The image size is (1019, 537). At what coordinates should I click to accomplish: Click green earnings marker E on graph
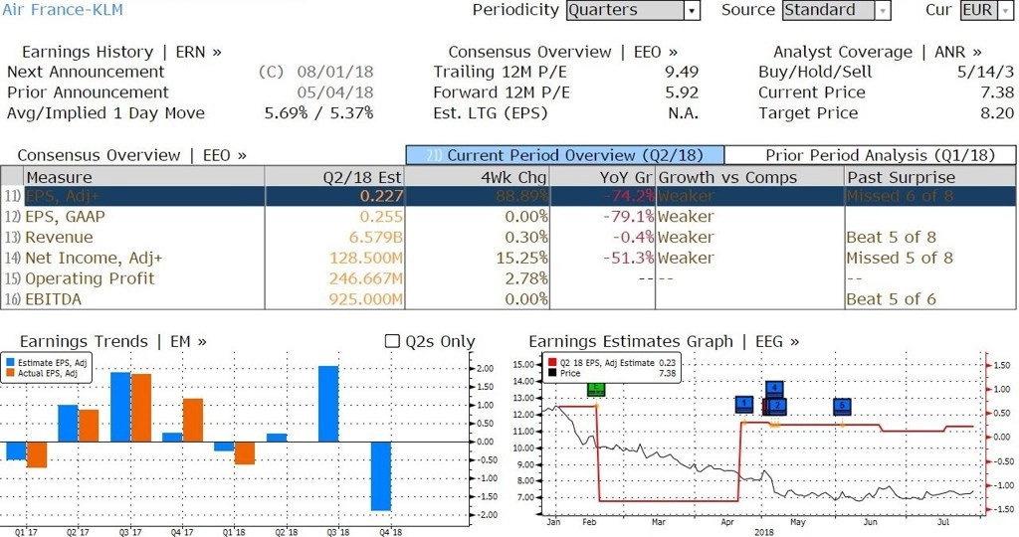click(x=596, y=389)
